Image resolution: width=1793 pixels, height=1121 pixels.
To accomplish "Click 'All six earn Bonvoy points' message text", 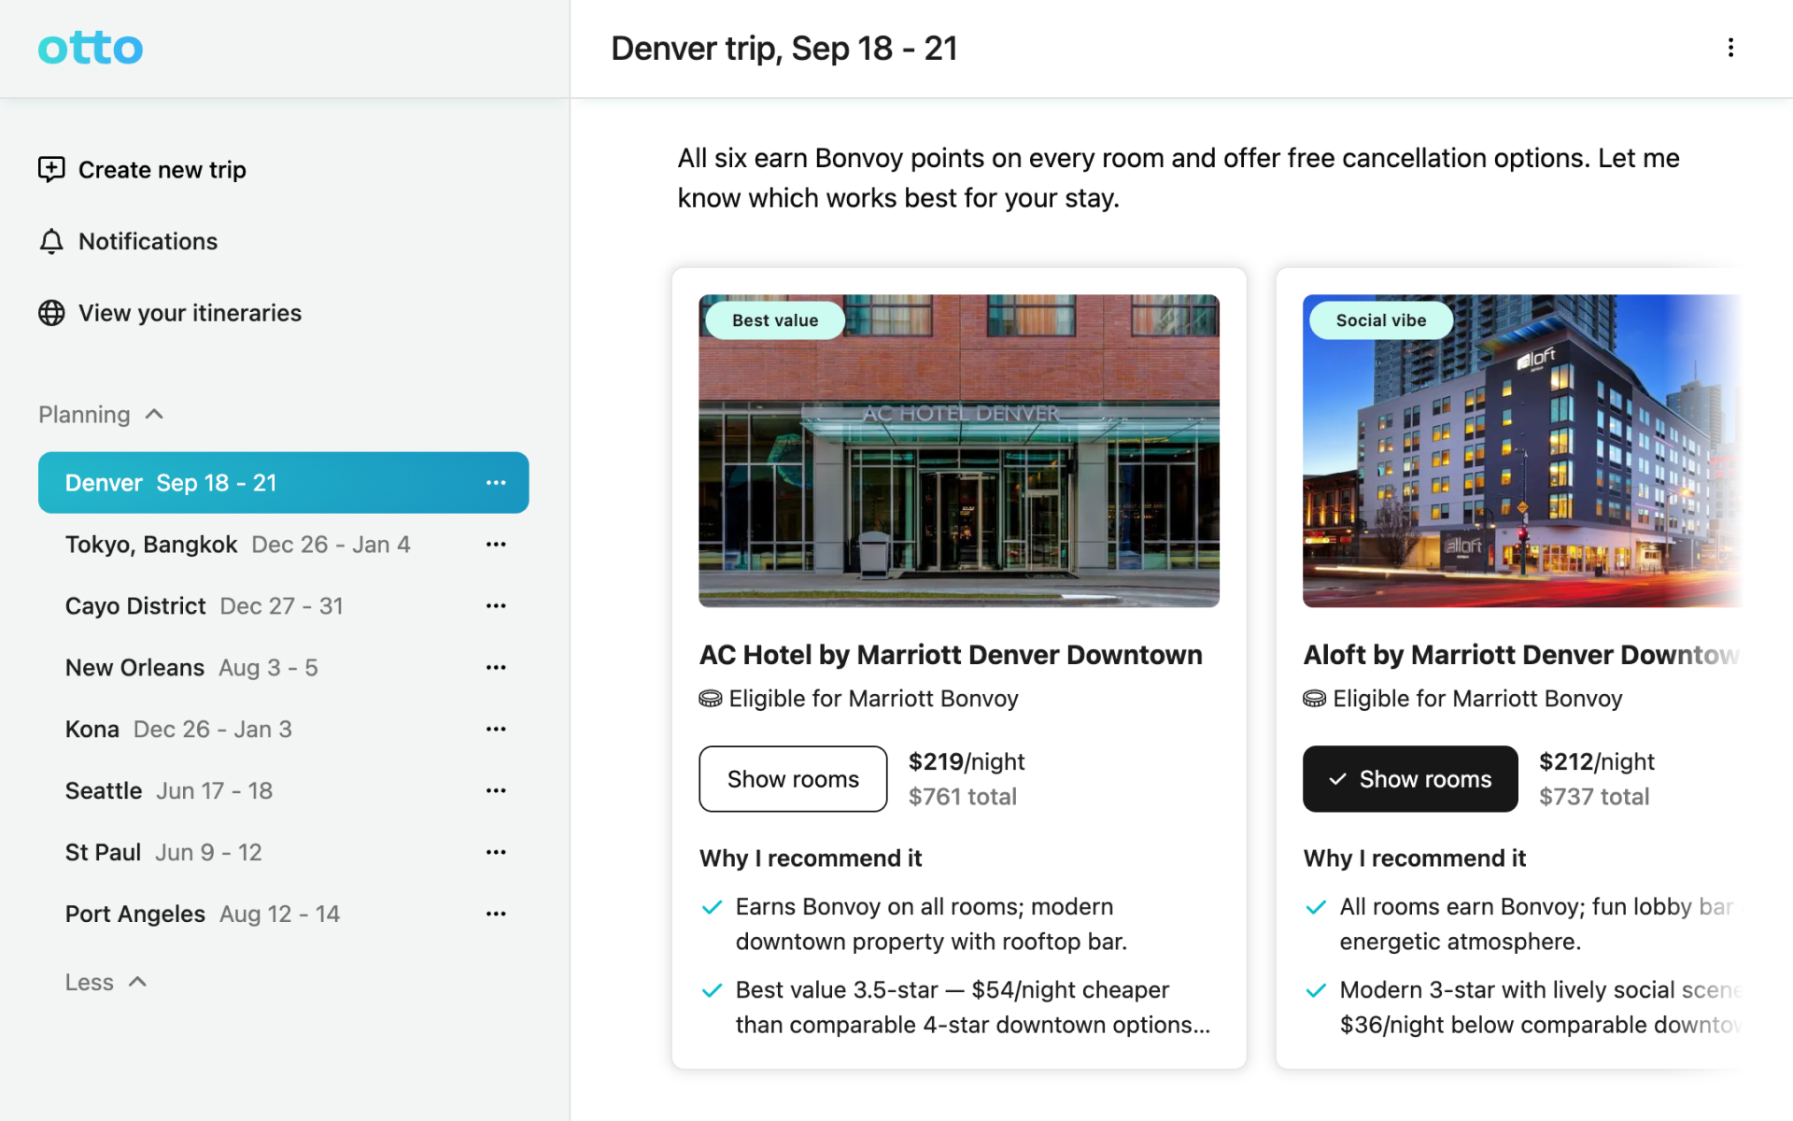I will (1179, 177).
